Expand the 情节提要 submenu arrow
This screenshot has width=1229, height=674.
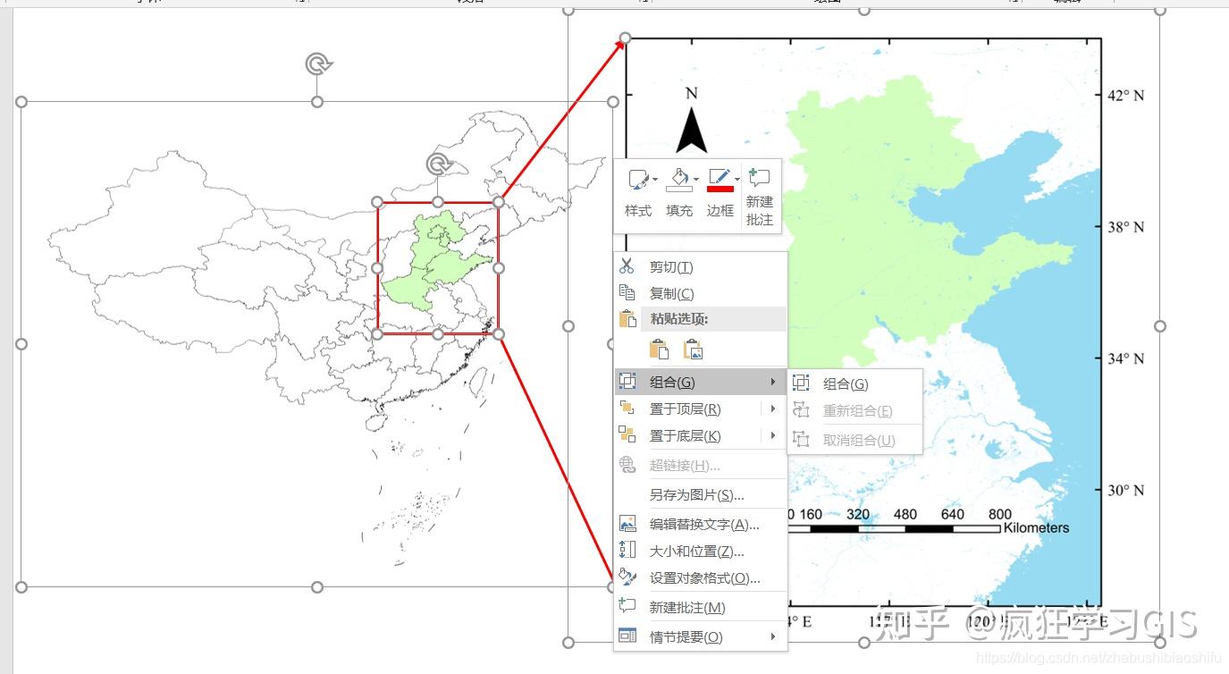pyautogui.click(x=772, y=636)
